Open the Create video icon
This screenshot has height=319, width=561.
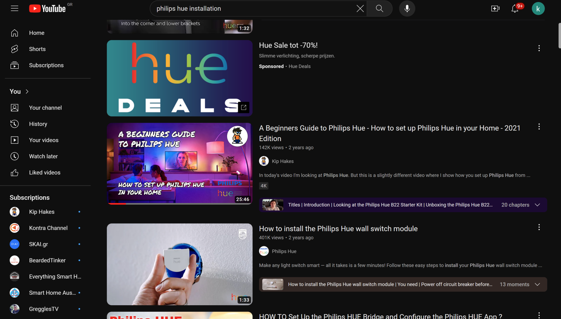(x=495, y=8)
